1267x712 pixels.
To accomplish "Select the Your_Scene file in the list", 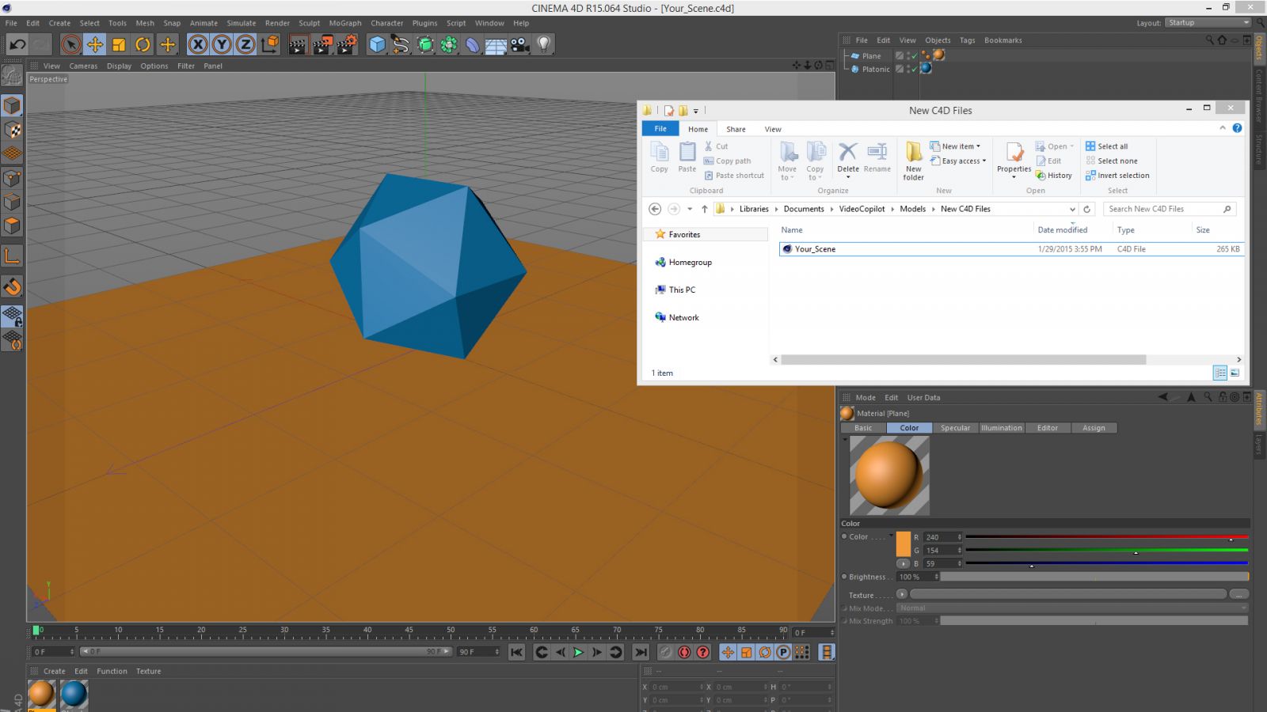I will click(815, 249).
